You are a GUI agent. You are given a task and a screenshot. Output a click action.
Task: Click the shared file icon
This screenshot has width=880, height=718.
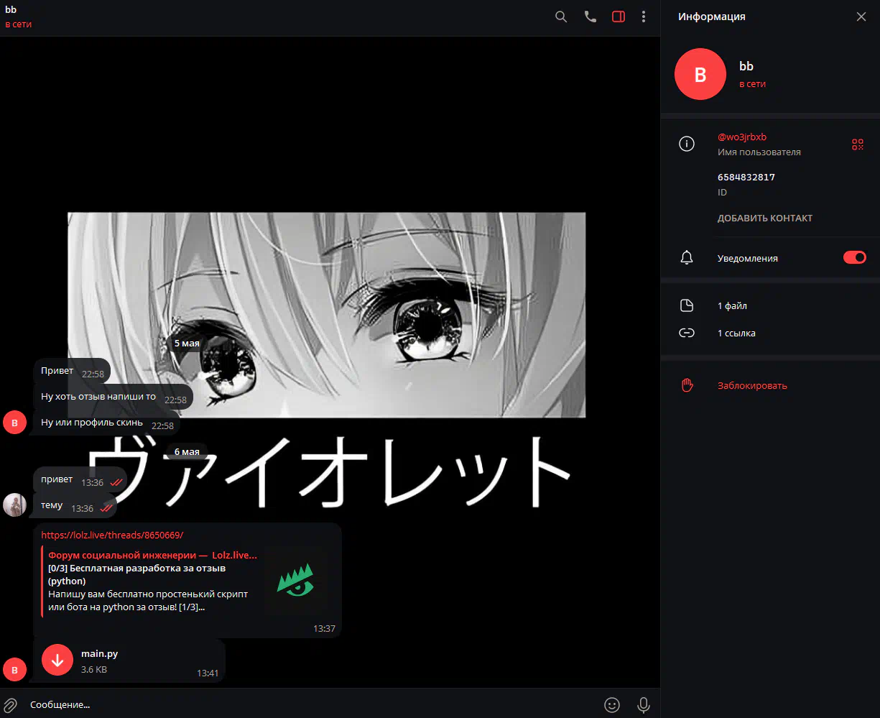687,306
